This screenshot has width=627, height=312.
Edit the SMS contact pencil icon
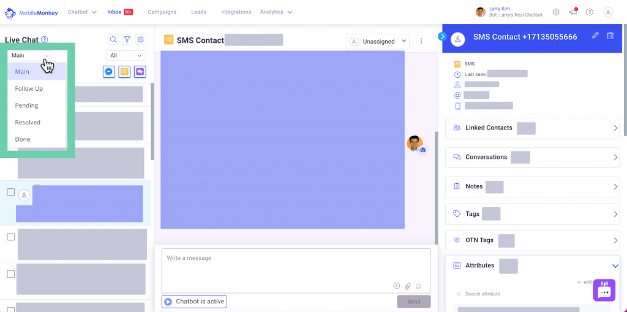[x=595, y=36]
